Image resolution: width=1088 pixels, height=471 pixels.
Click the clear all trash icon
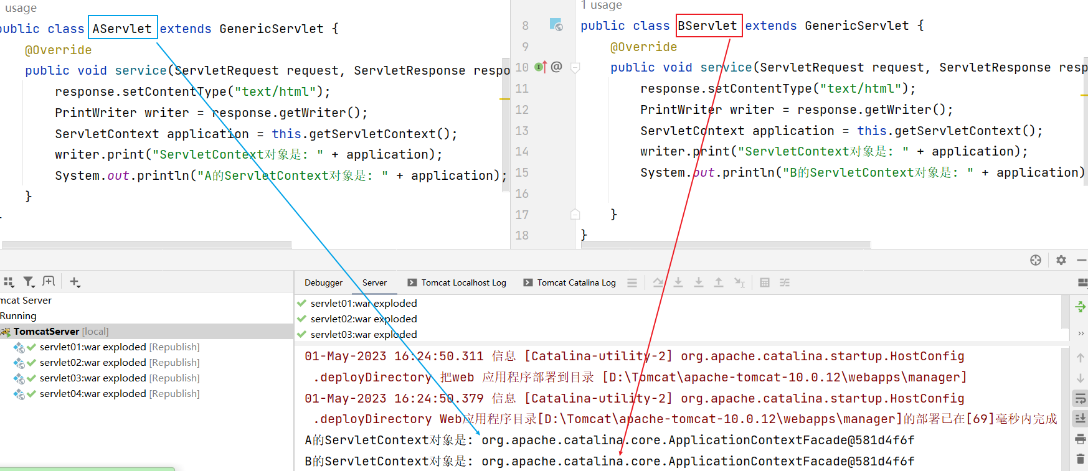[1081, 459]
